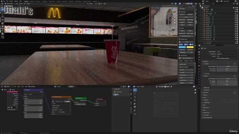The image size is (239, 134).
Task: Toggle camera view gizmo icon in viewport
Action: tap(175, 23)
